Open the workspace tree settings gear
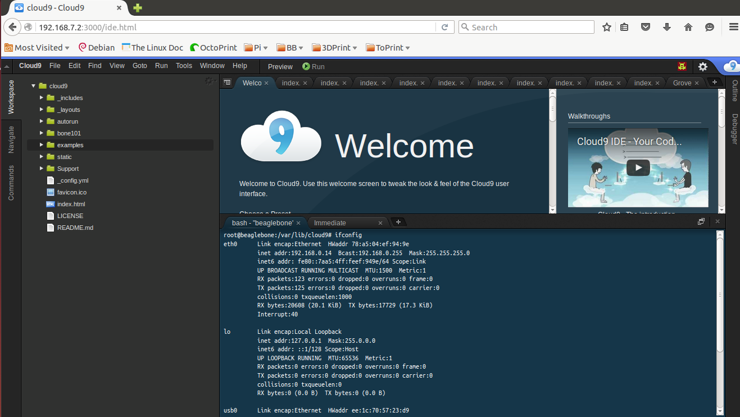The image size is (740, 417). coord(210,81)
